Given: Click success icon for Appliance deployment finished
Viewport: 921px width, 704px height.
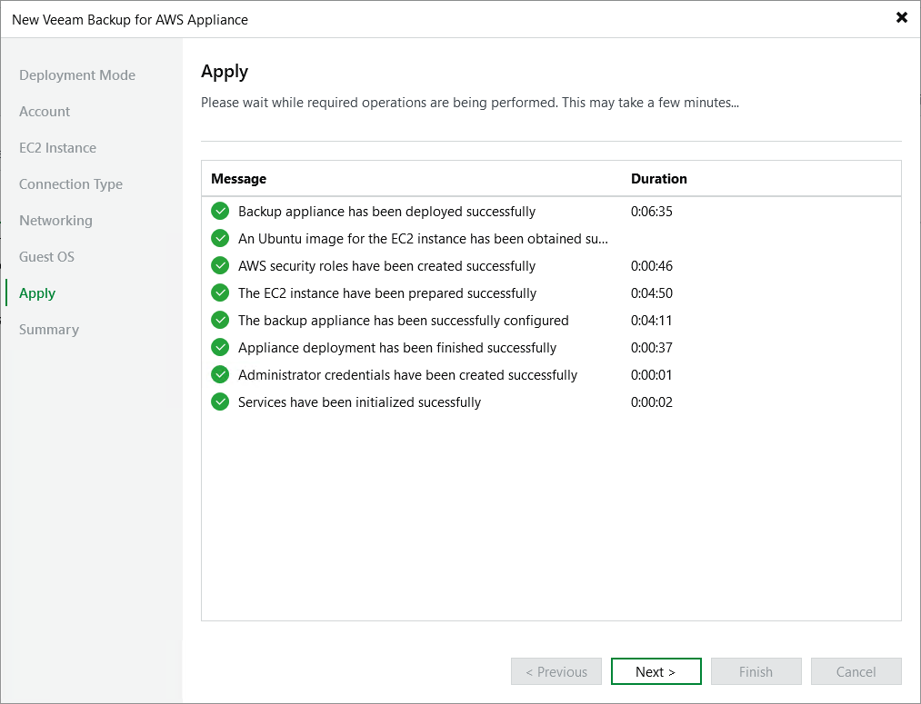Looking at the screenshot, I should pyautogui.click(x=220, y=348).
